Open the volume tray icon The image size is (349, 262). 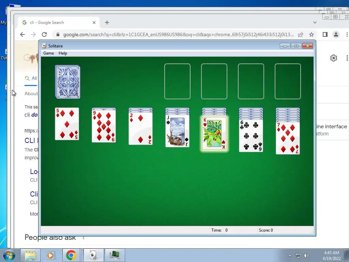click(306, 256)
